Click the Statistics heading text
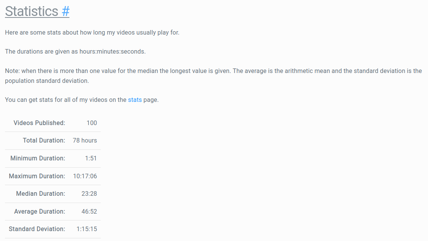428x241 pixels. point(32,11)
